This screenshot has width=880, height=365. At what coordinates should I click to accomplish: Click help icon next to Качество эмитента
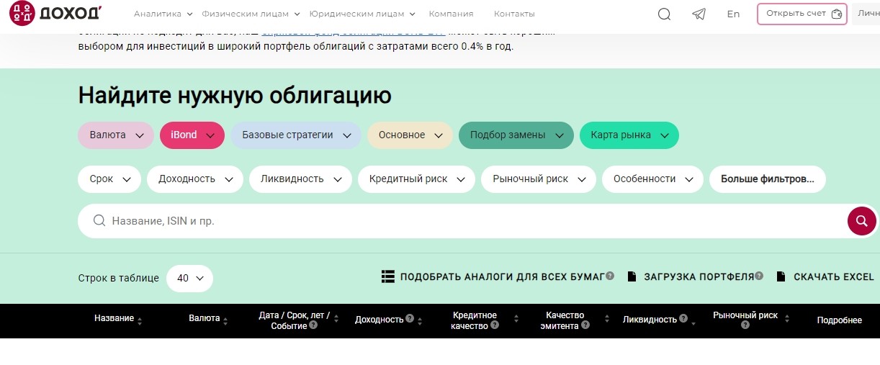(585, 325)
